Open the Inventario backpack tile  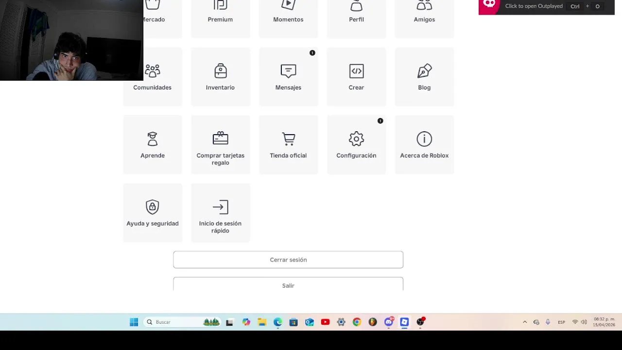point(220,77)
